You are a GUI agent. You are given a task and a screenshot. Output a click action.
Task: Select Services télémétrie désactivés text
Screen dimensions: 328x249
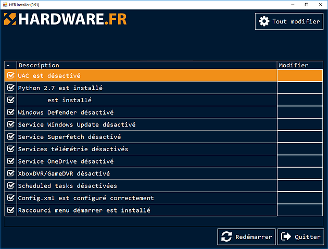tap(73, 149)
